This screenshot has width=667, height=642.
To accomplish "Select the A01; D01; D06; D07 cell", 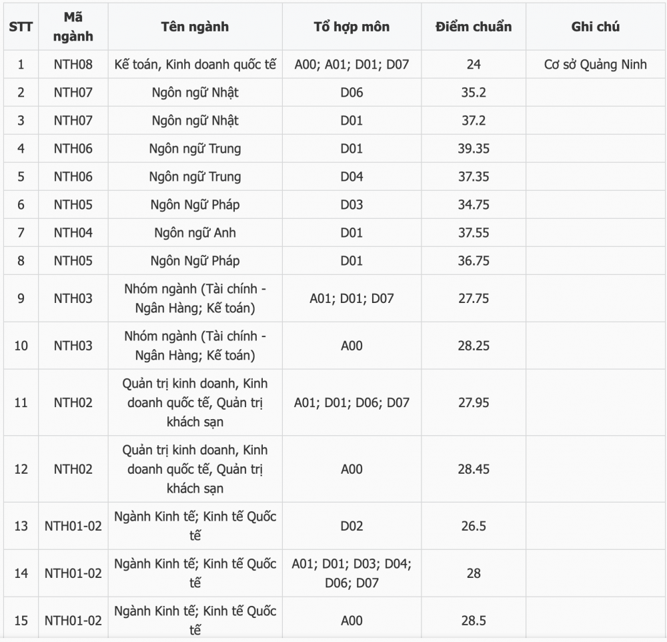I will [352, 402].
